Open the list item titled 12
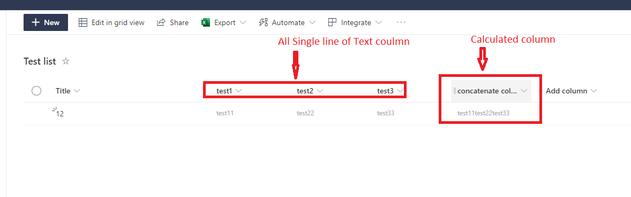 click(59, 114)
